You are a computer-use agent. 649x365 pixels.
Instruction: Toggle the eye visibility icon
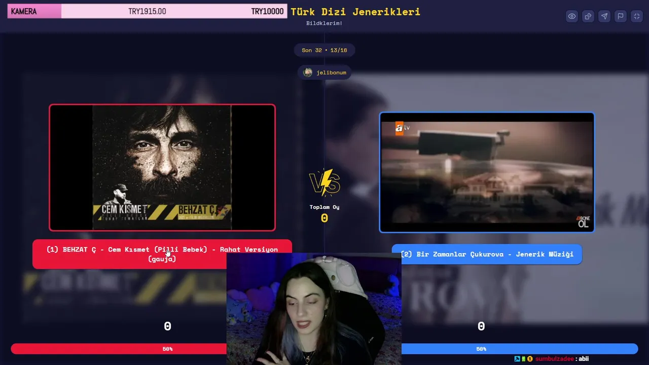point(572,16)
